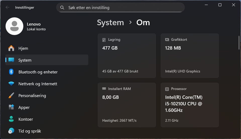The image size is (241, 139).
Task: Click the Installert RAM card
Action: [x=127, y=105]
